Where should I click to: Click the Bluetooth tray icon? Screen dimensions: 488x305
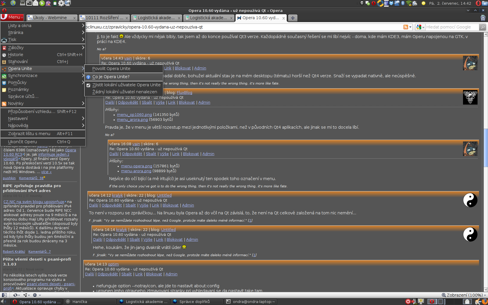[403, 3]
